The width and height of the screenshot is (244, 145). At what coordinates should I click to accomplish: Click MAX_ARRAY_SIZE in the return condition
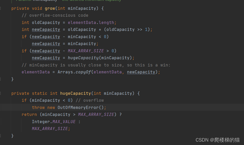[x=96, y=115]
